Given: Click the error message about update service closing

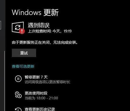Looking at the screenshot, I should coord(45,42).
